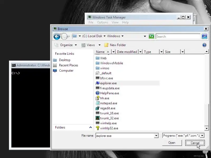Click inside the Command Prompt window
This screenshot has height=158, width=211.
click(x=31, y=108)
